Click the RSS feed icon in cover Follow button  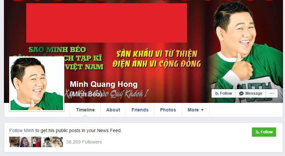click(x=216, y=93)
